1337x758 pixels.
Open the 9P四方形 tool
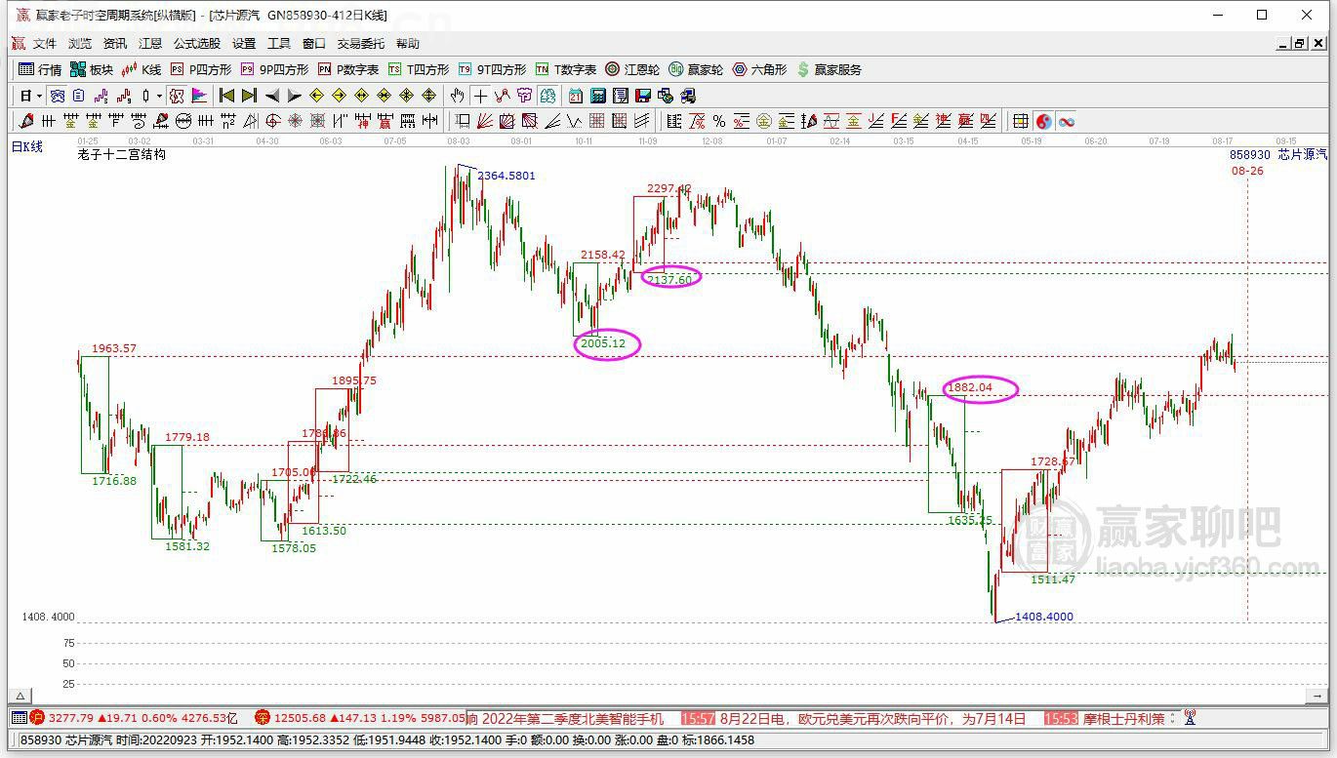[274, 69]
